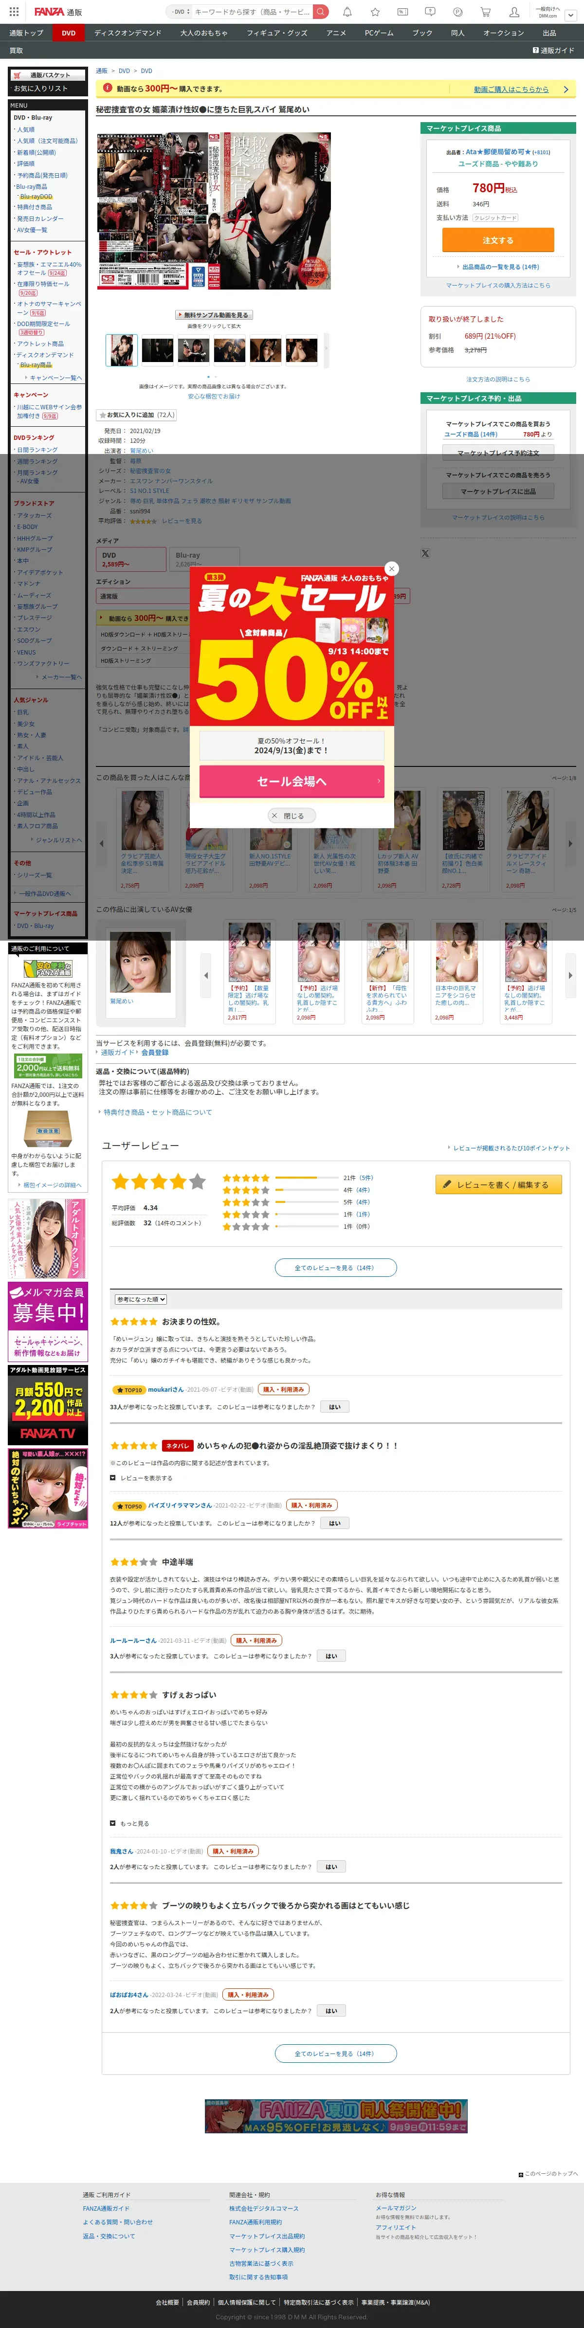Open the 通販バスケット sidebar button
584x2328 pixels.
pos(47,75)
